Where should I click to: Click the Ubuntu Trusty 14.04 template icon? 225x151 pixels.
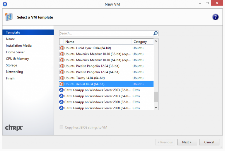(62, 78)
